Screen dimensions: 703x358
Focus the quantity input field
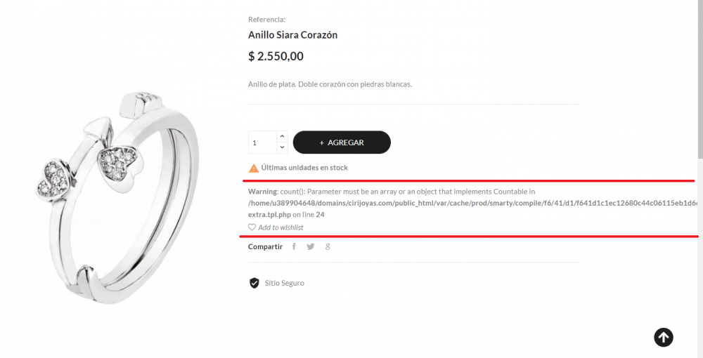coord(262,142)
